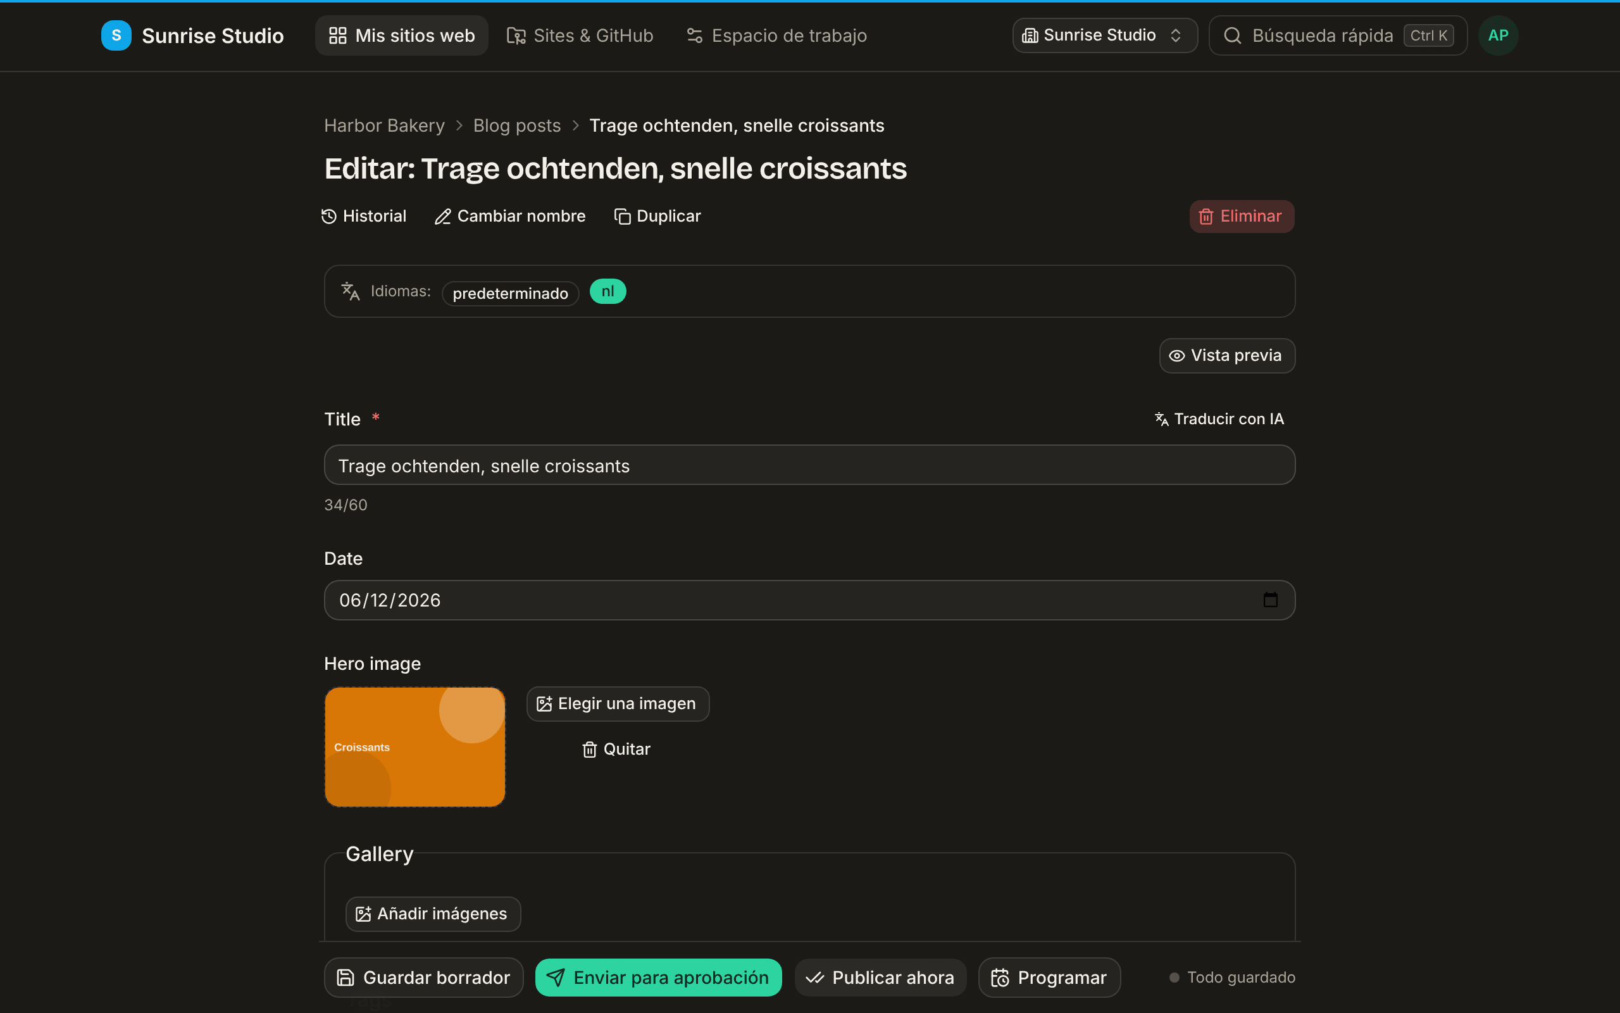Go to Blog posts breadcrumb
The image size is (1620, 1013).
[517, 126]
